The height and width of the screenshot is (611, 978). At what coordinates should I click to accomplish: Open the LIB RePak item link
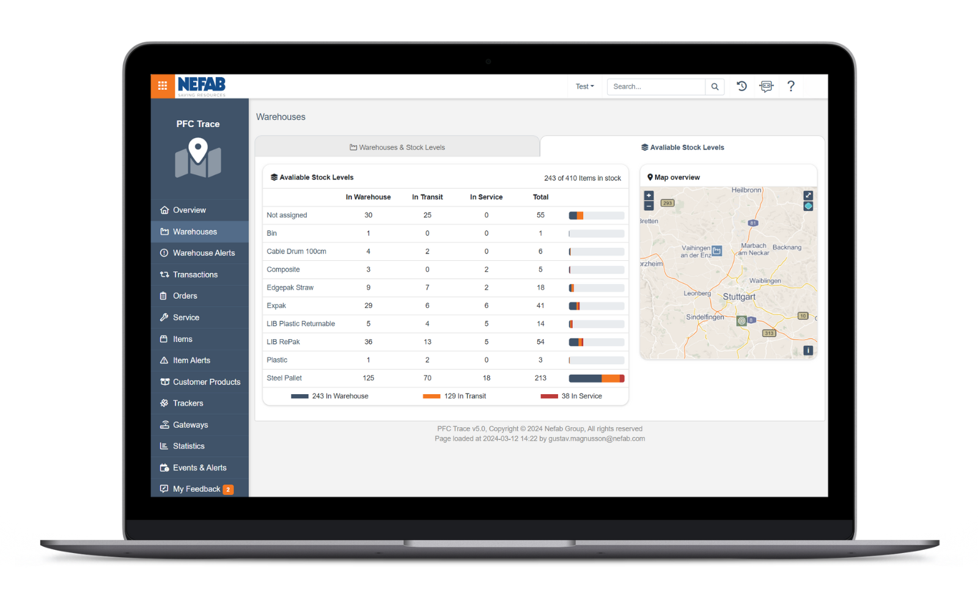pos(283,342)
